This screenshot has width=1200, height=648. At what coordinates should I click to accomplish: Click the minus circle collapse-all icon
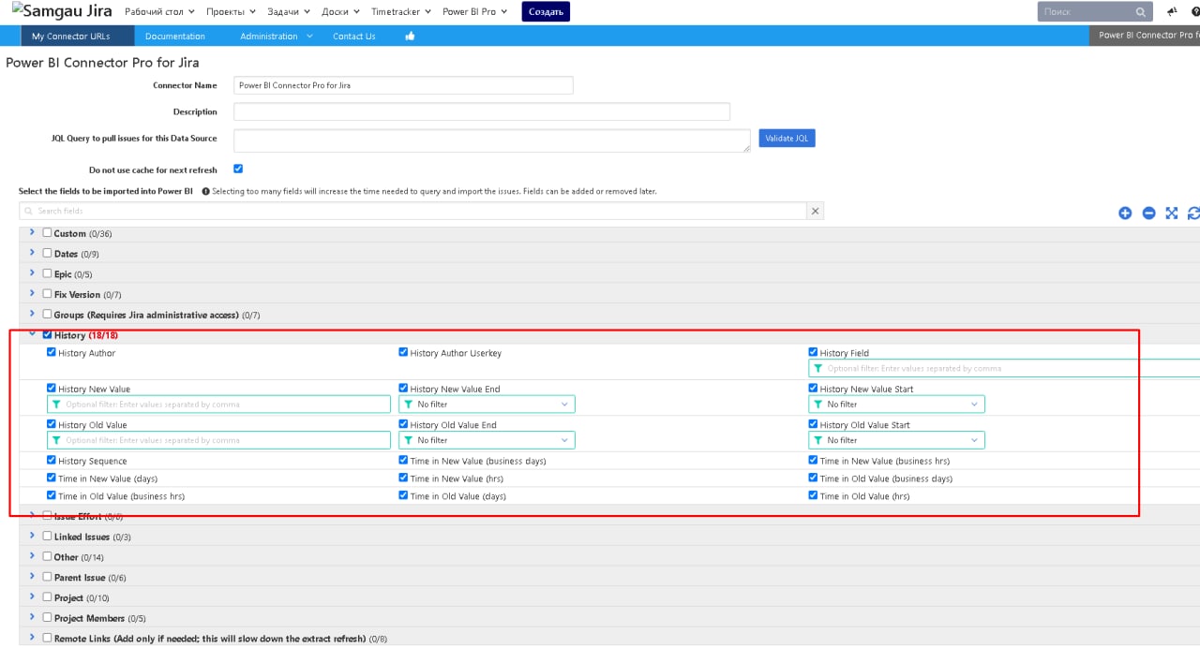(x=1148, y=213)
